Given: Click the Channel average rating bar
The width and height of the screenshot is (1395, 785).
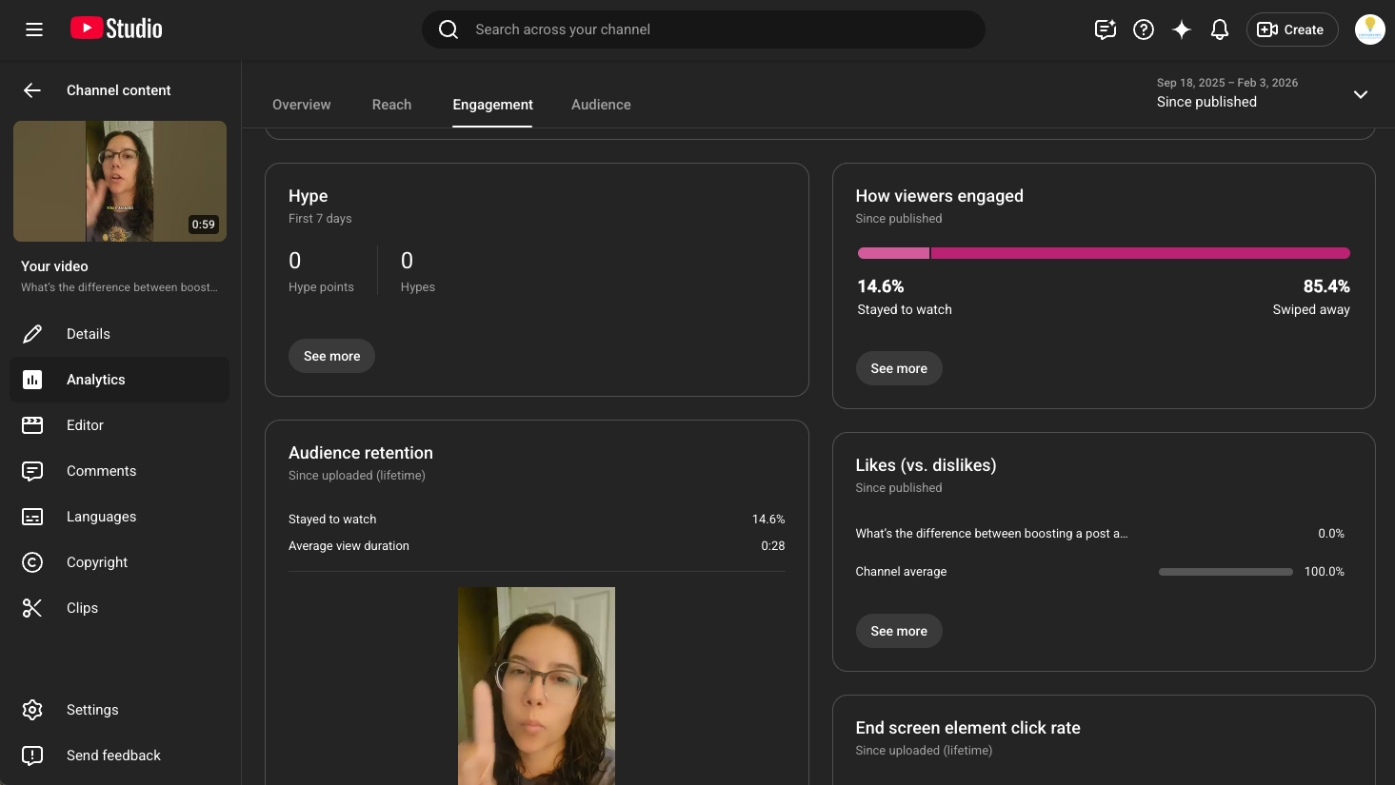Looking at the screenshot, I should tap(1226, 572).
